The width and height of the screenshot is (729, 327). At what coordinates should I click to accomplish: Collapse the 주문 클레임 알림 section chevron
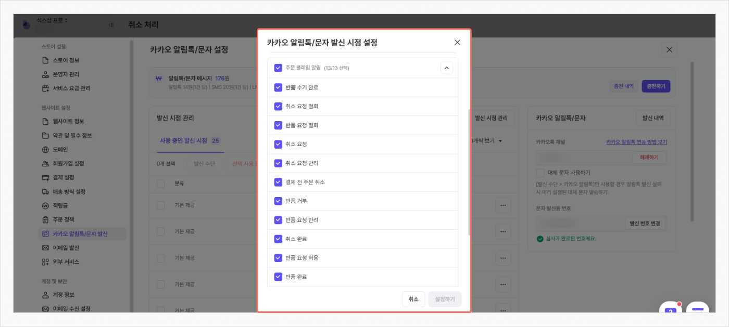tap(446, 68)
